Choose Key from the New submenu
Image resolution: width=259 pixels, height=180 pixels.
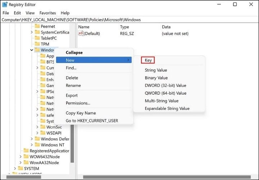[148, 60]
